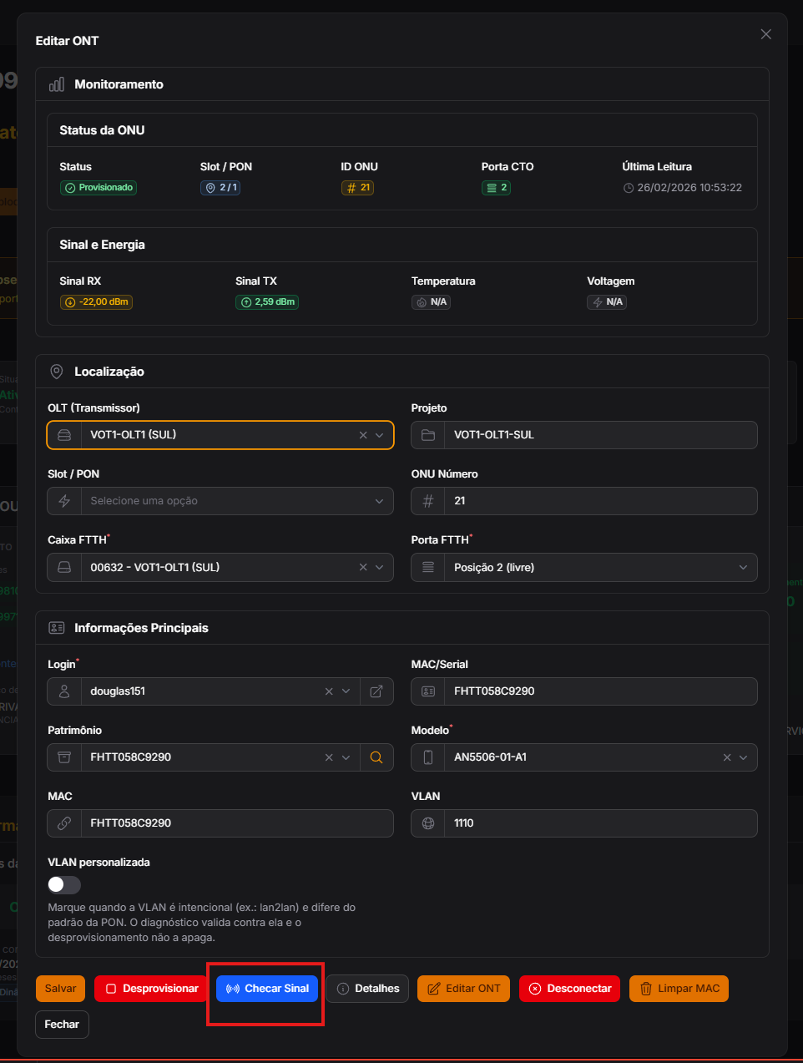The width and height of the screenshot is (803, 1063).
Task: Click into the VLAN 1110 input field
Action: (x=601, y=823)
